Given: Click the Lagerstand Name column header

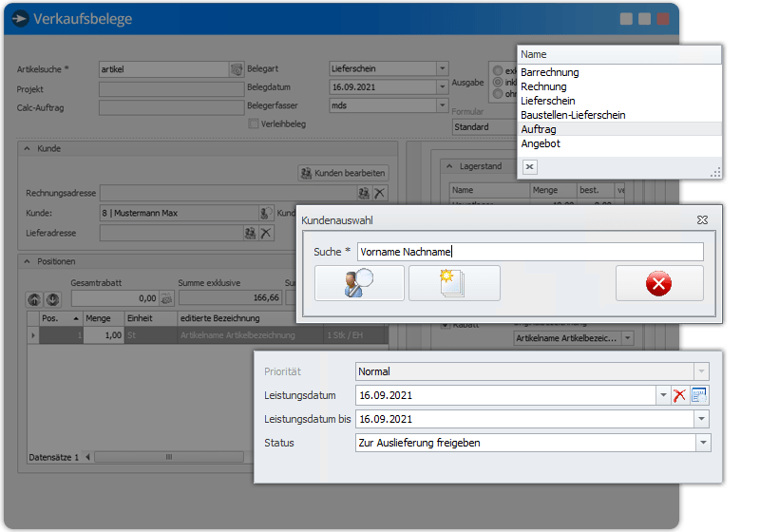Looking at the screenshot, I should (x=489, y=190).
